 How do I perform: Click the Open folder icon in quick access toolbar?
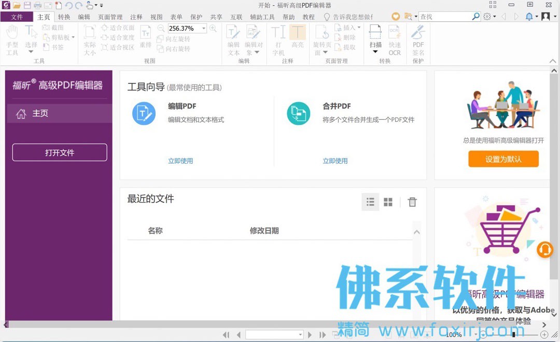point(17,5)
